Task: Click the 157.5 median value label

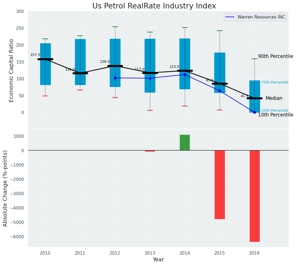Action: click(35, 55)
